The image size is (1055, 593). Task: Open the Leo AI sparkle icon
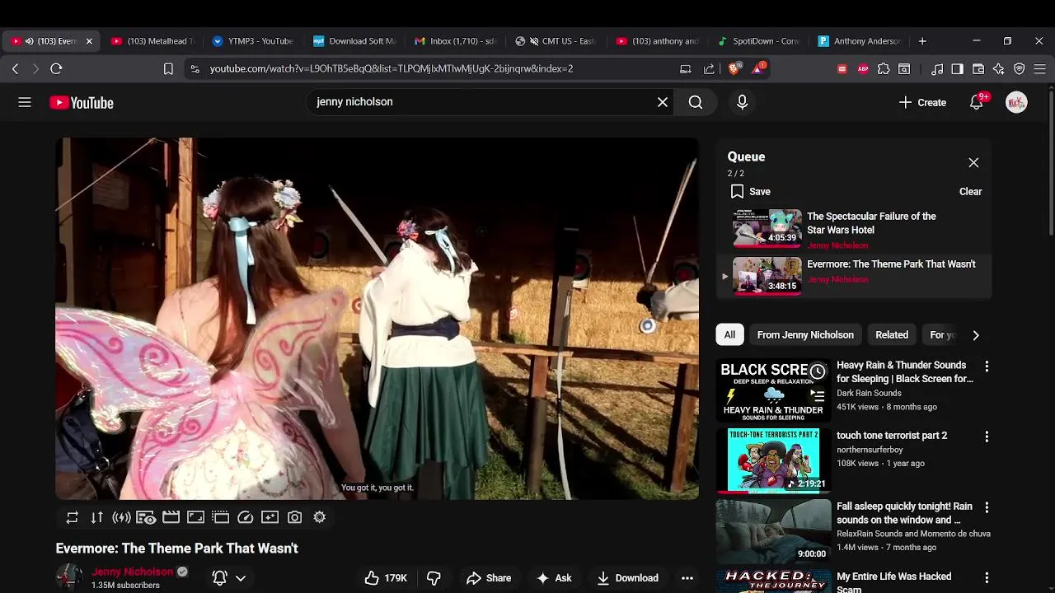[x=999, y=69]
